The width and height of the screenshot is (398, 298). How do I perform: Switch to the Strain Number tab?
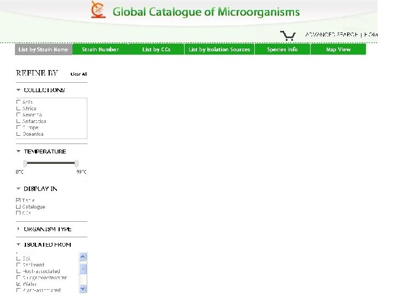(x=100, y=50)
